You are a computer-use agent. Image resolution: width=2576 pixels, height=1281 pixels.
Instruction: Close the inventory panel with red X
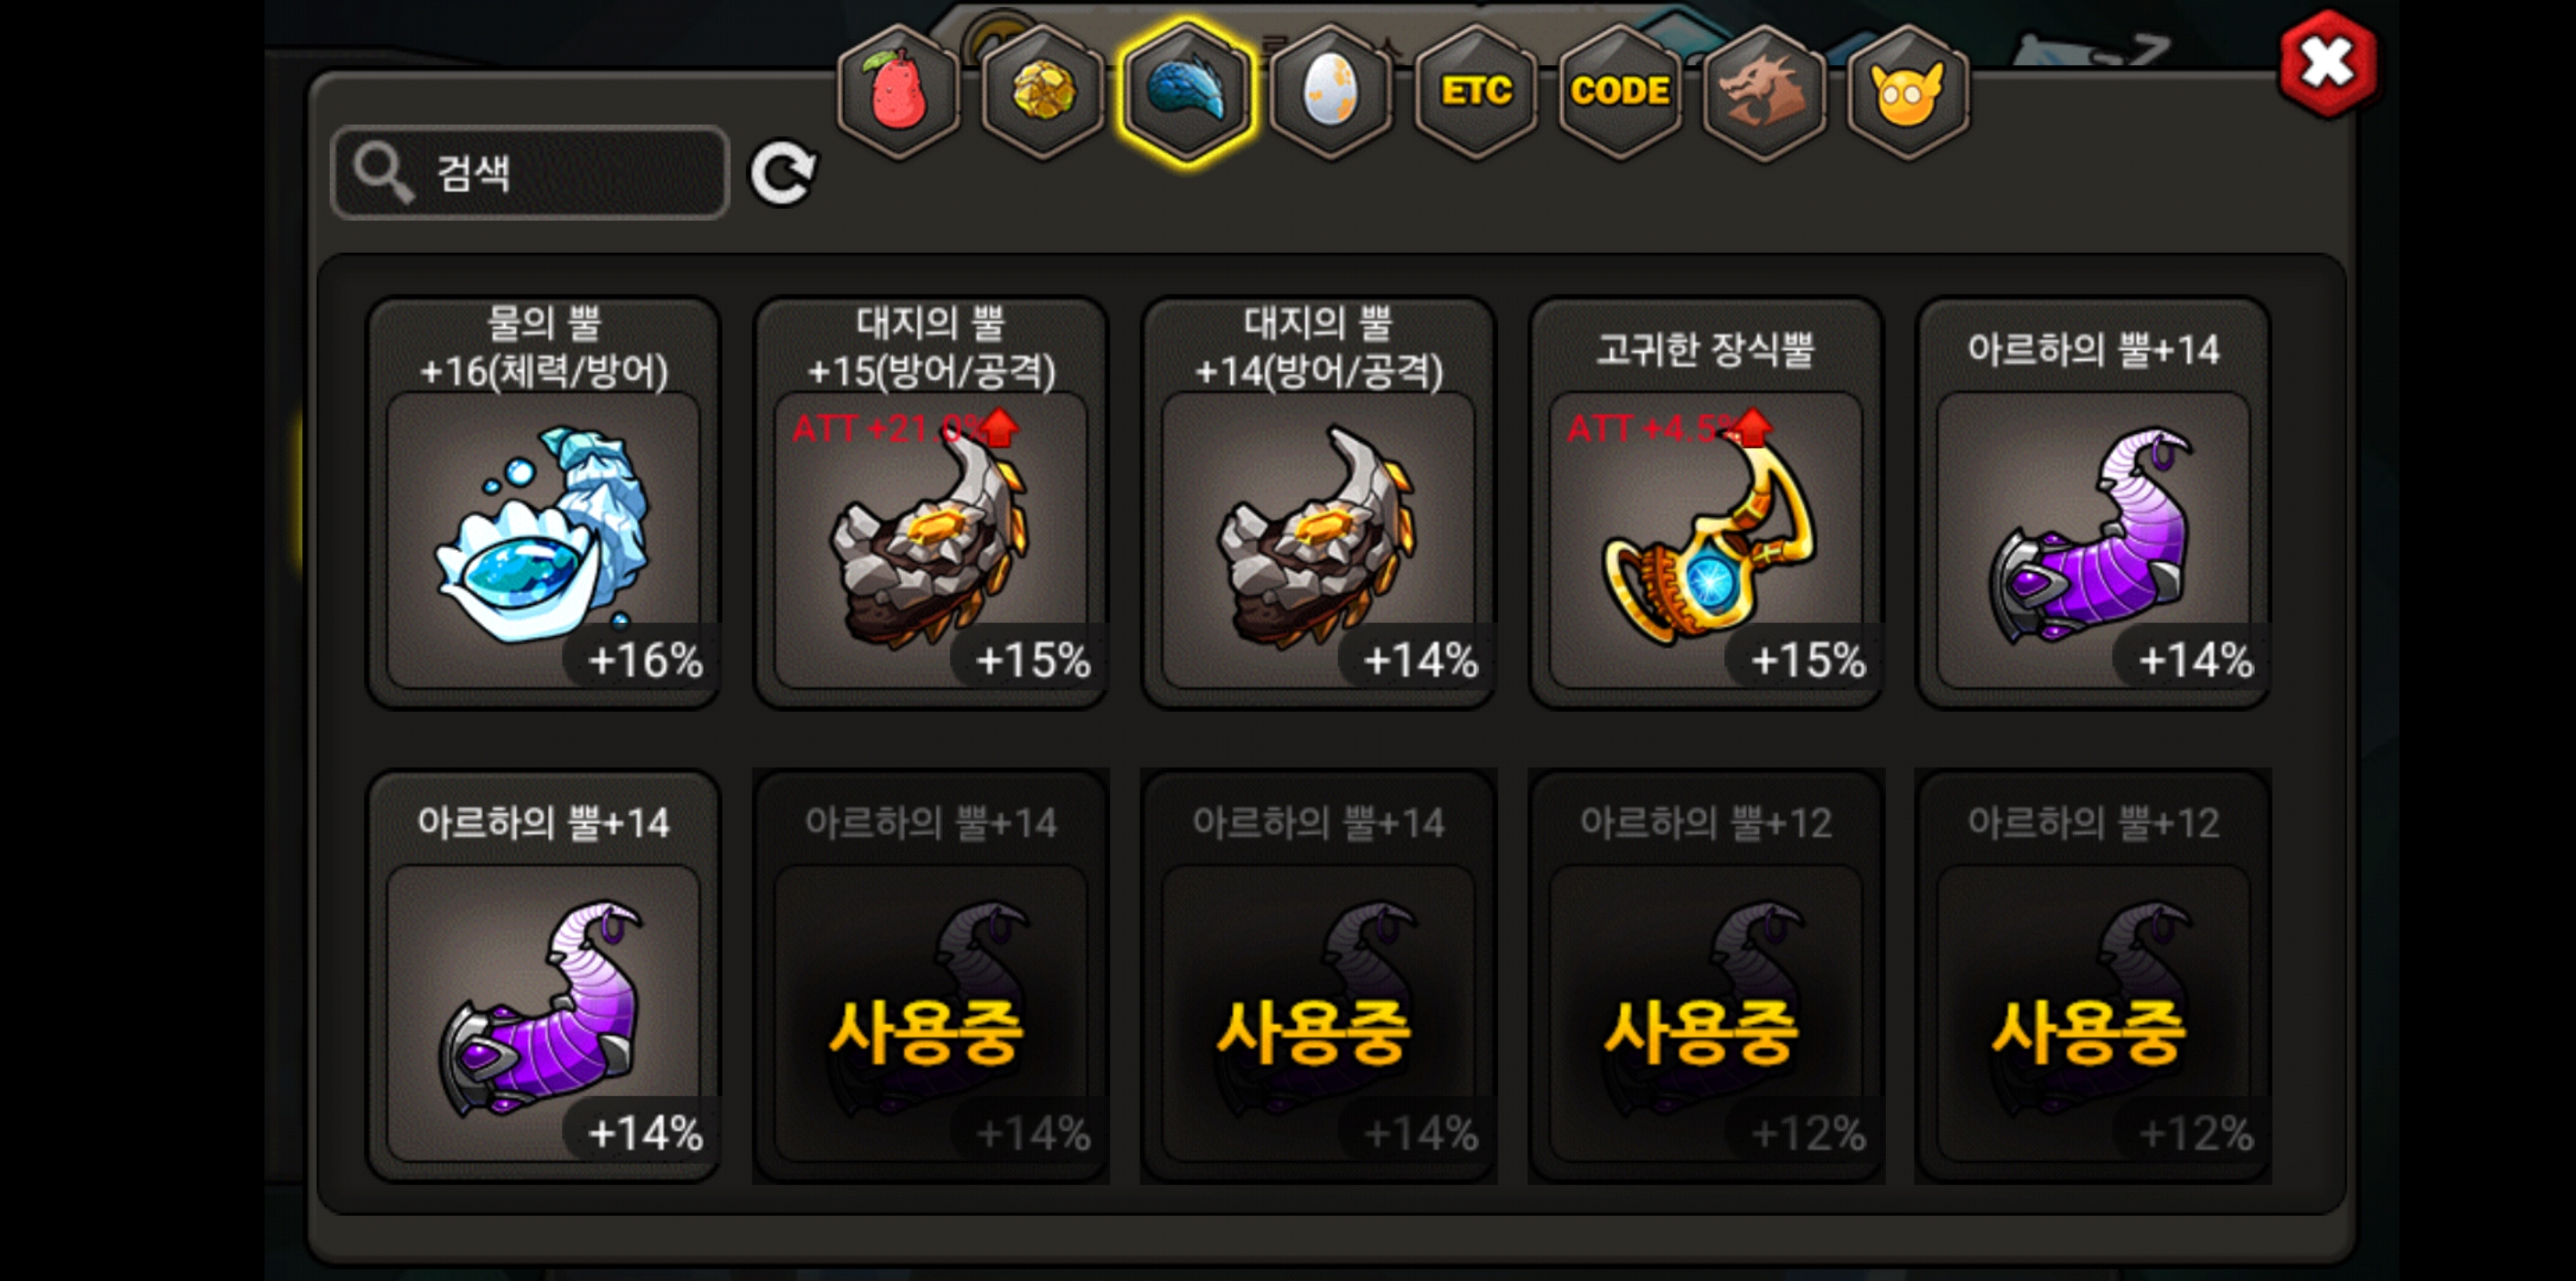tap(2328, 64)
